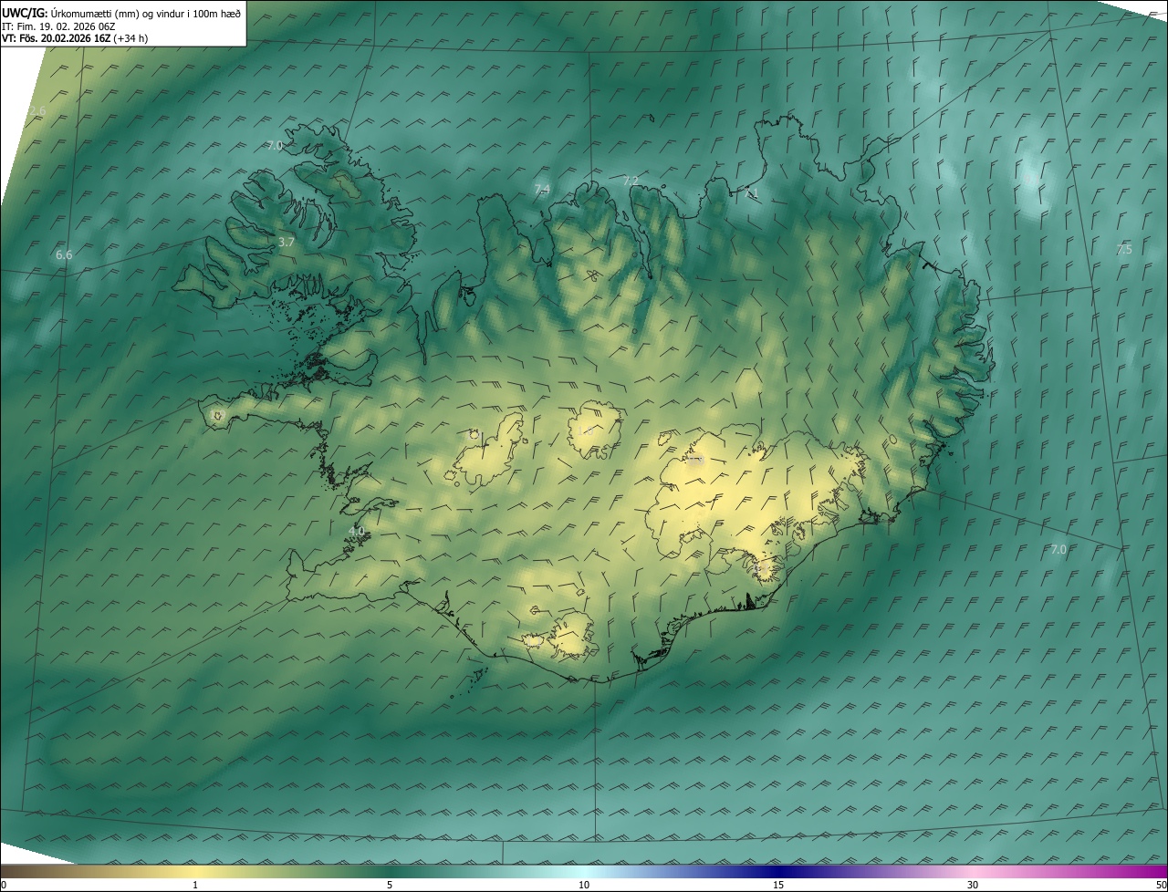Viewport: 1168px width, 892px height.
Task: Click the "VT: Fös. 20.02.2026 16Z" valid time
Action: click(57, 38)
